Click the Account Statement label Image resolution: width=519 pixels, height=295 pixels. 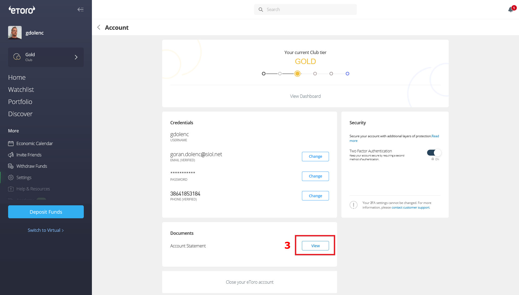pyautogui.click(x=188, y=246)
